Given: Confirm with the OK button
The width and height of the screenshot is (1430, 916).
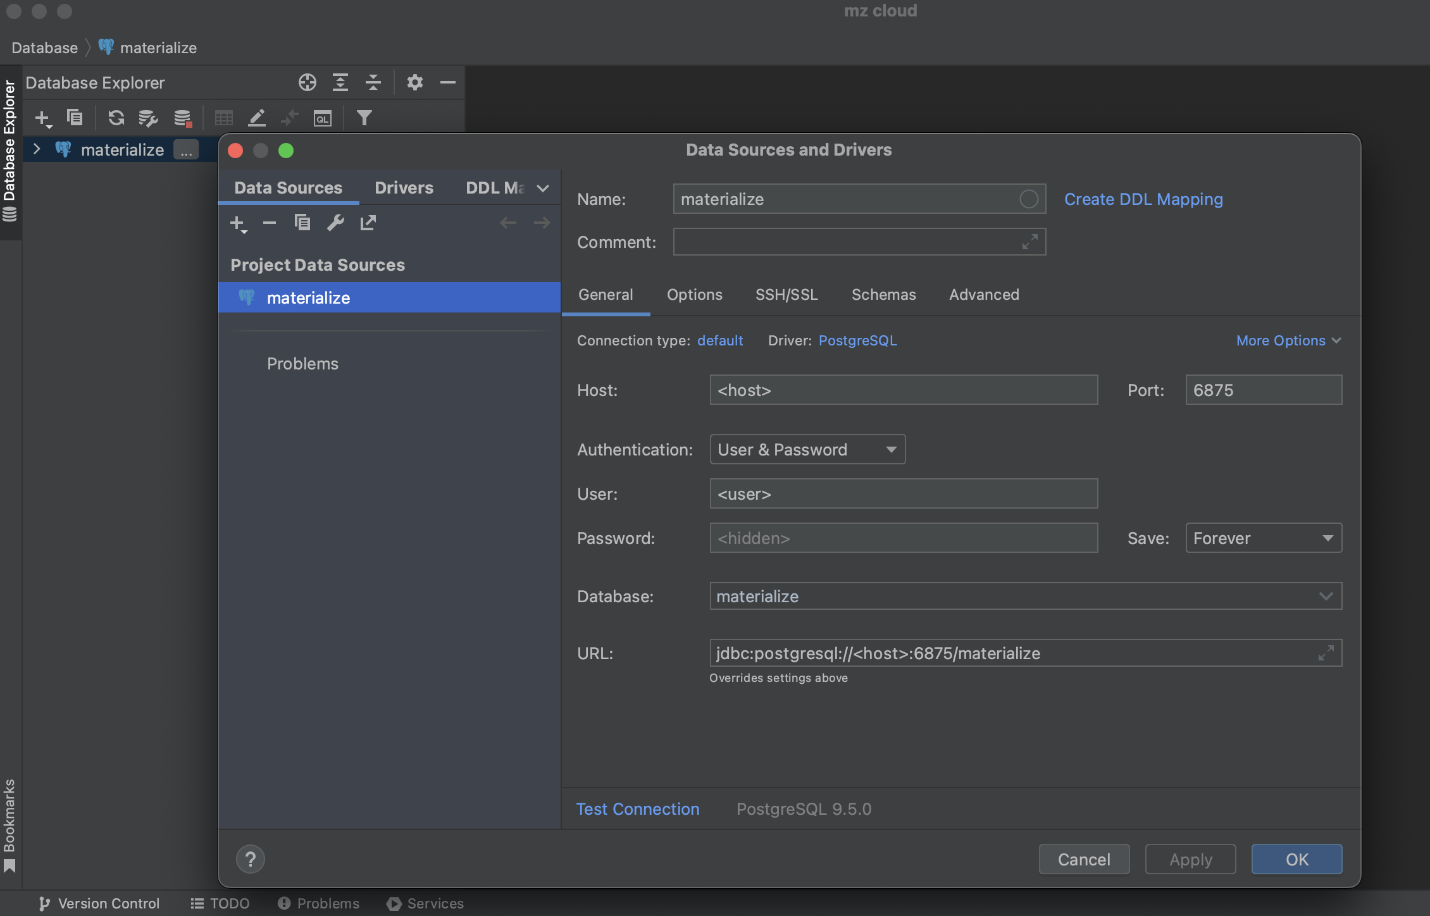Looking at the screenshot, I should tap(1296, 859).
